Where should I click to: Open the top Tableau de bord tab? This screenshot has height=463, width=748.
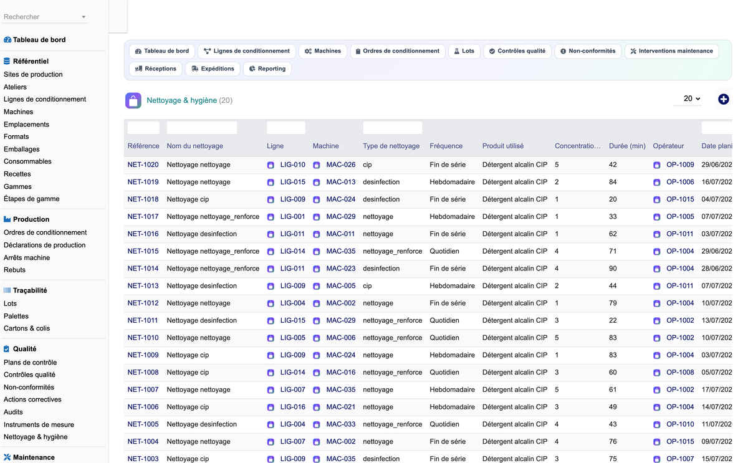click(162, 51)
